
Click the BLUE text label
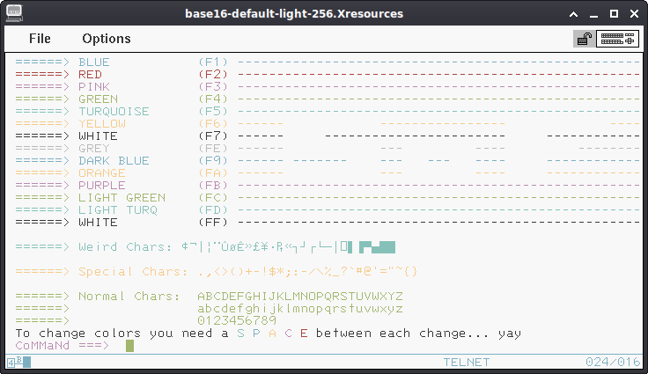point(94,62)
